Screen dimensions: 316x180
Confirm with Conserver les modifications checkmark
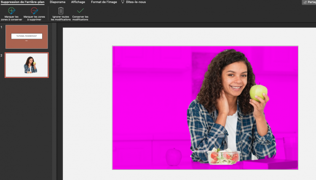tap(80, 11)
